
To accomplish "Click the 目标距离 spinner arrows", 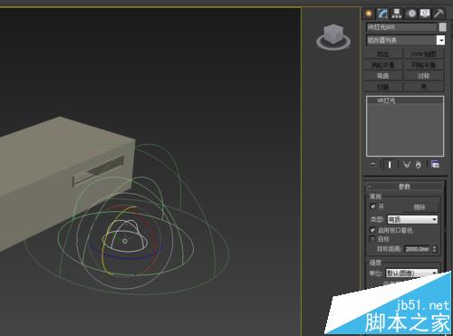I will tap(435, 249).
